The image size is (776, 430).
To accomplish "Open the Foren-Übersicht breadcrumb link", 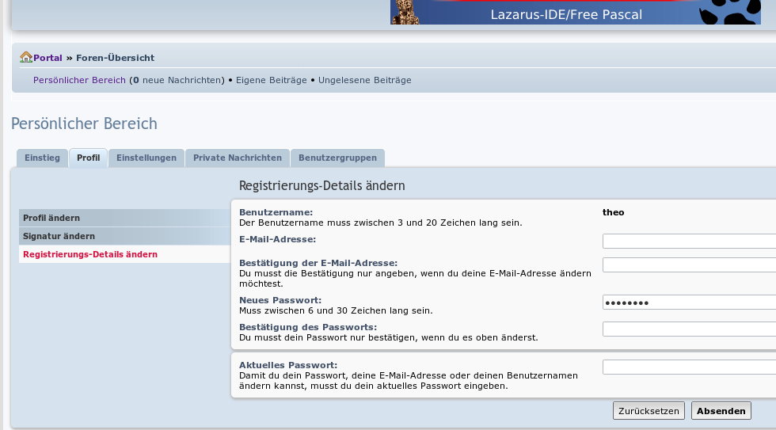I will click(x=115, y=58).
